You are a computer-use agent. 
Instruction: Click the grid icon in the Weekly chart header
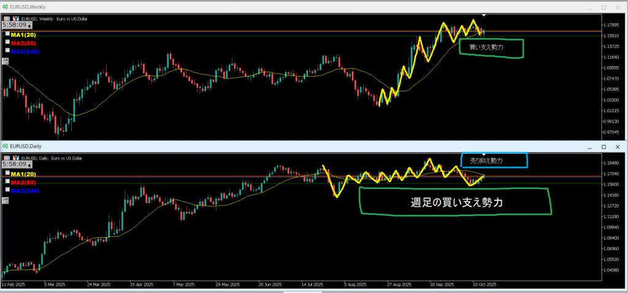click(6, 18)
